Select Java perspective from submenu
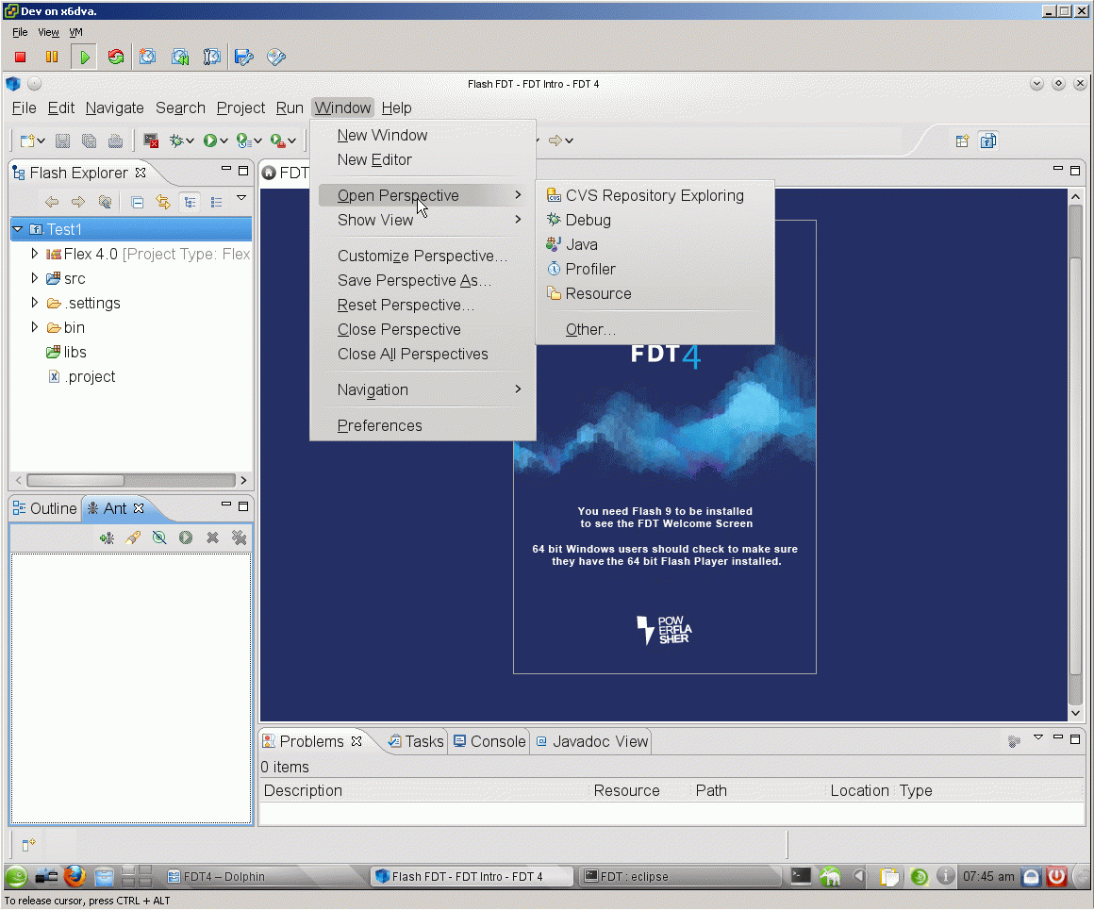This screenshot has height=910, width=1094. tap(582, 244)
